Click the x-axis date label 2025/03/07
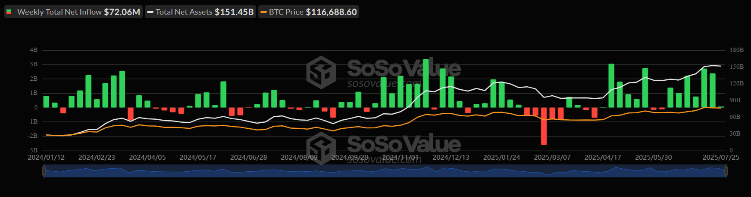This screenshot has width=751, height=197. [x=552, y=158]
